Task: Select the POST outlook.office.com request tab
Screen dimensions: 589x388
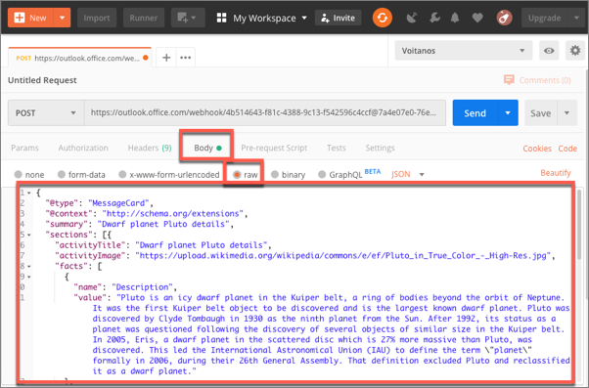Action: coord(79,58)
